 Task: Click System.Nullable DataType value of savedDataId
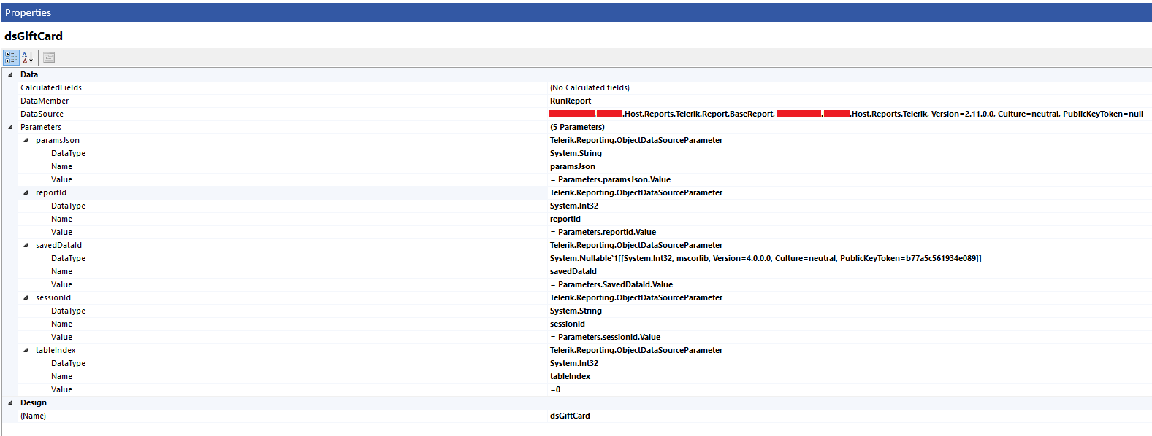coord(766,258)
